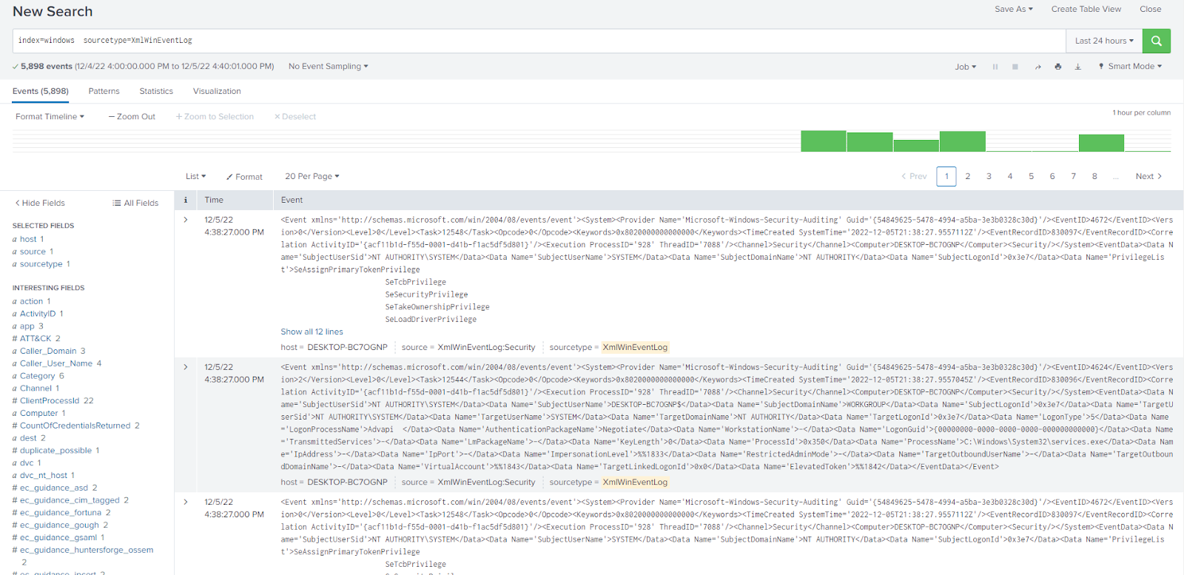Open the source selected field

[x=33, y=252]
